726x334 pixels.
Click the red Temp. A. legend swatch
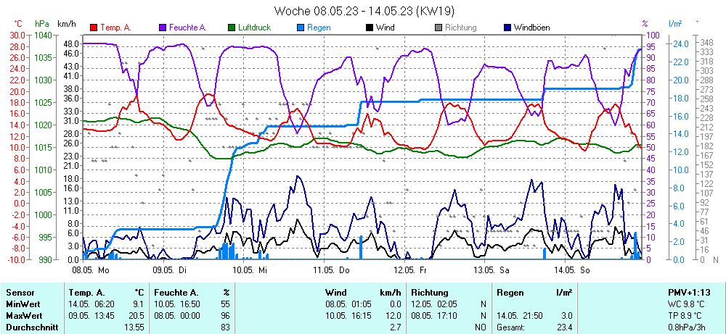[94, 28]
